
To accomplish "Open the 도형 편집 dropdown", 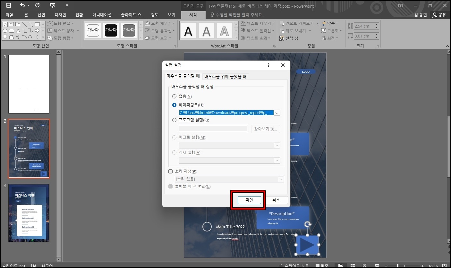I will coord(60,23).
